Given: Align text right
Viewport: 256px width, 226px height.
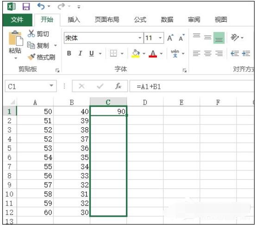Looking at the screenshot, I should coord(219,53).
